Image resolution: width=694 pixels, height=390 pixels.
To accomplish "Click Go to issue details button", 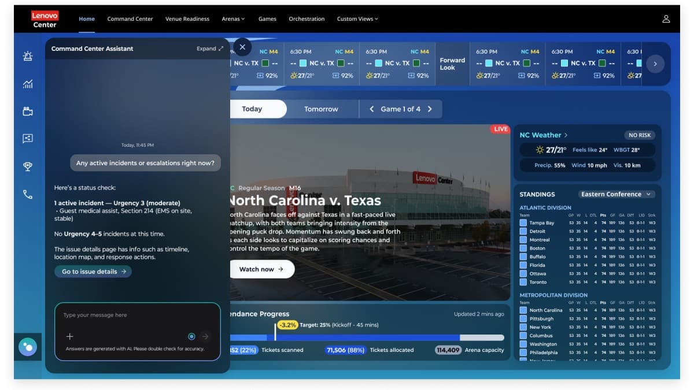I will tap(93, 272).
